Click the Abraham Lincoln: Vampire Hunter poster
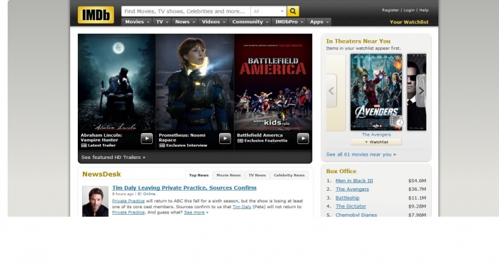Image resolution: width=499 pixels, height=266 pixels. click(x=117, y=82)
